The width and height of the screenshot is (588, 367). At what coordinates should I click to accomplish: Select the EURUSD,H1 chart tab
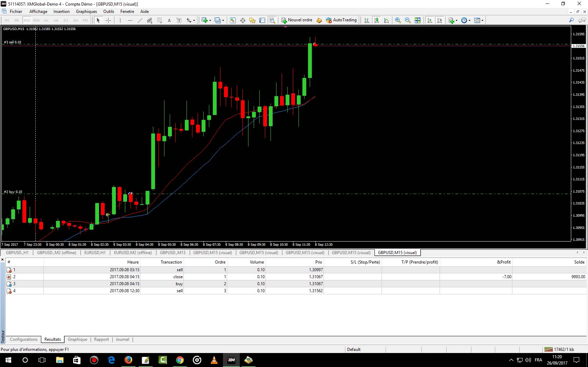94,252
